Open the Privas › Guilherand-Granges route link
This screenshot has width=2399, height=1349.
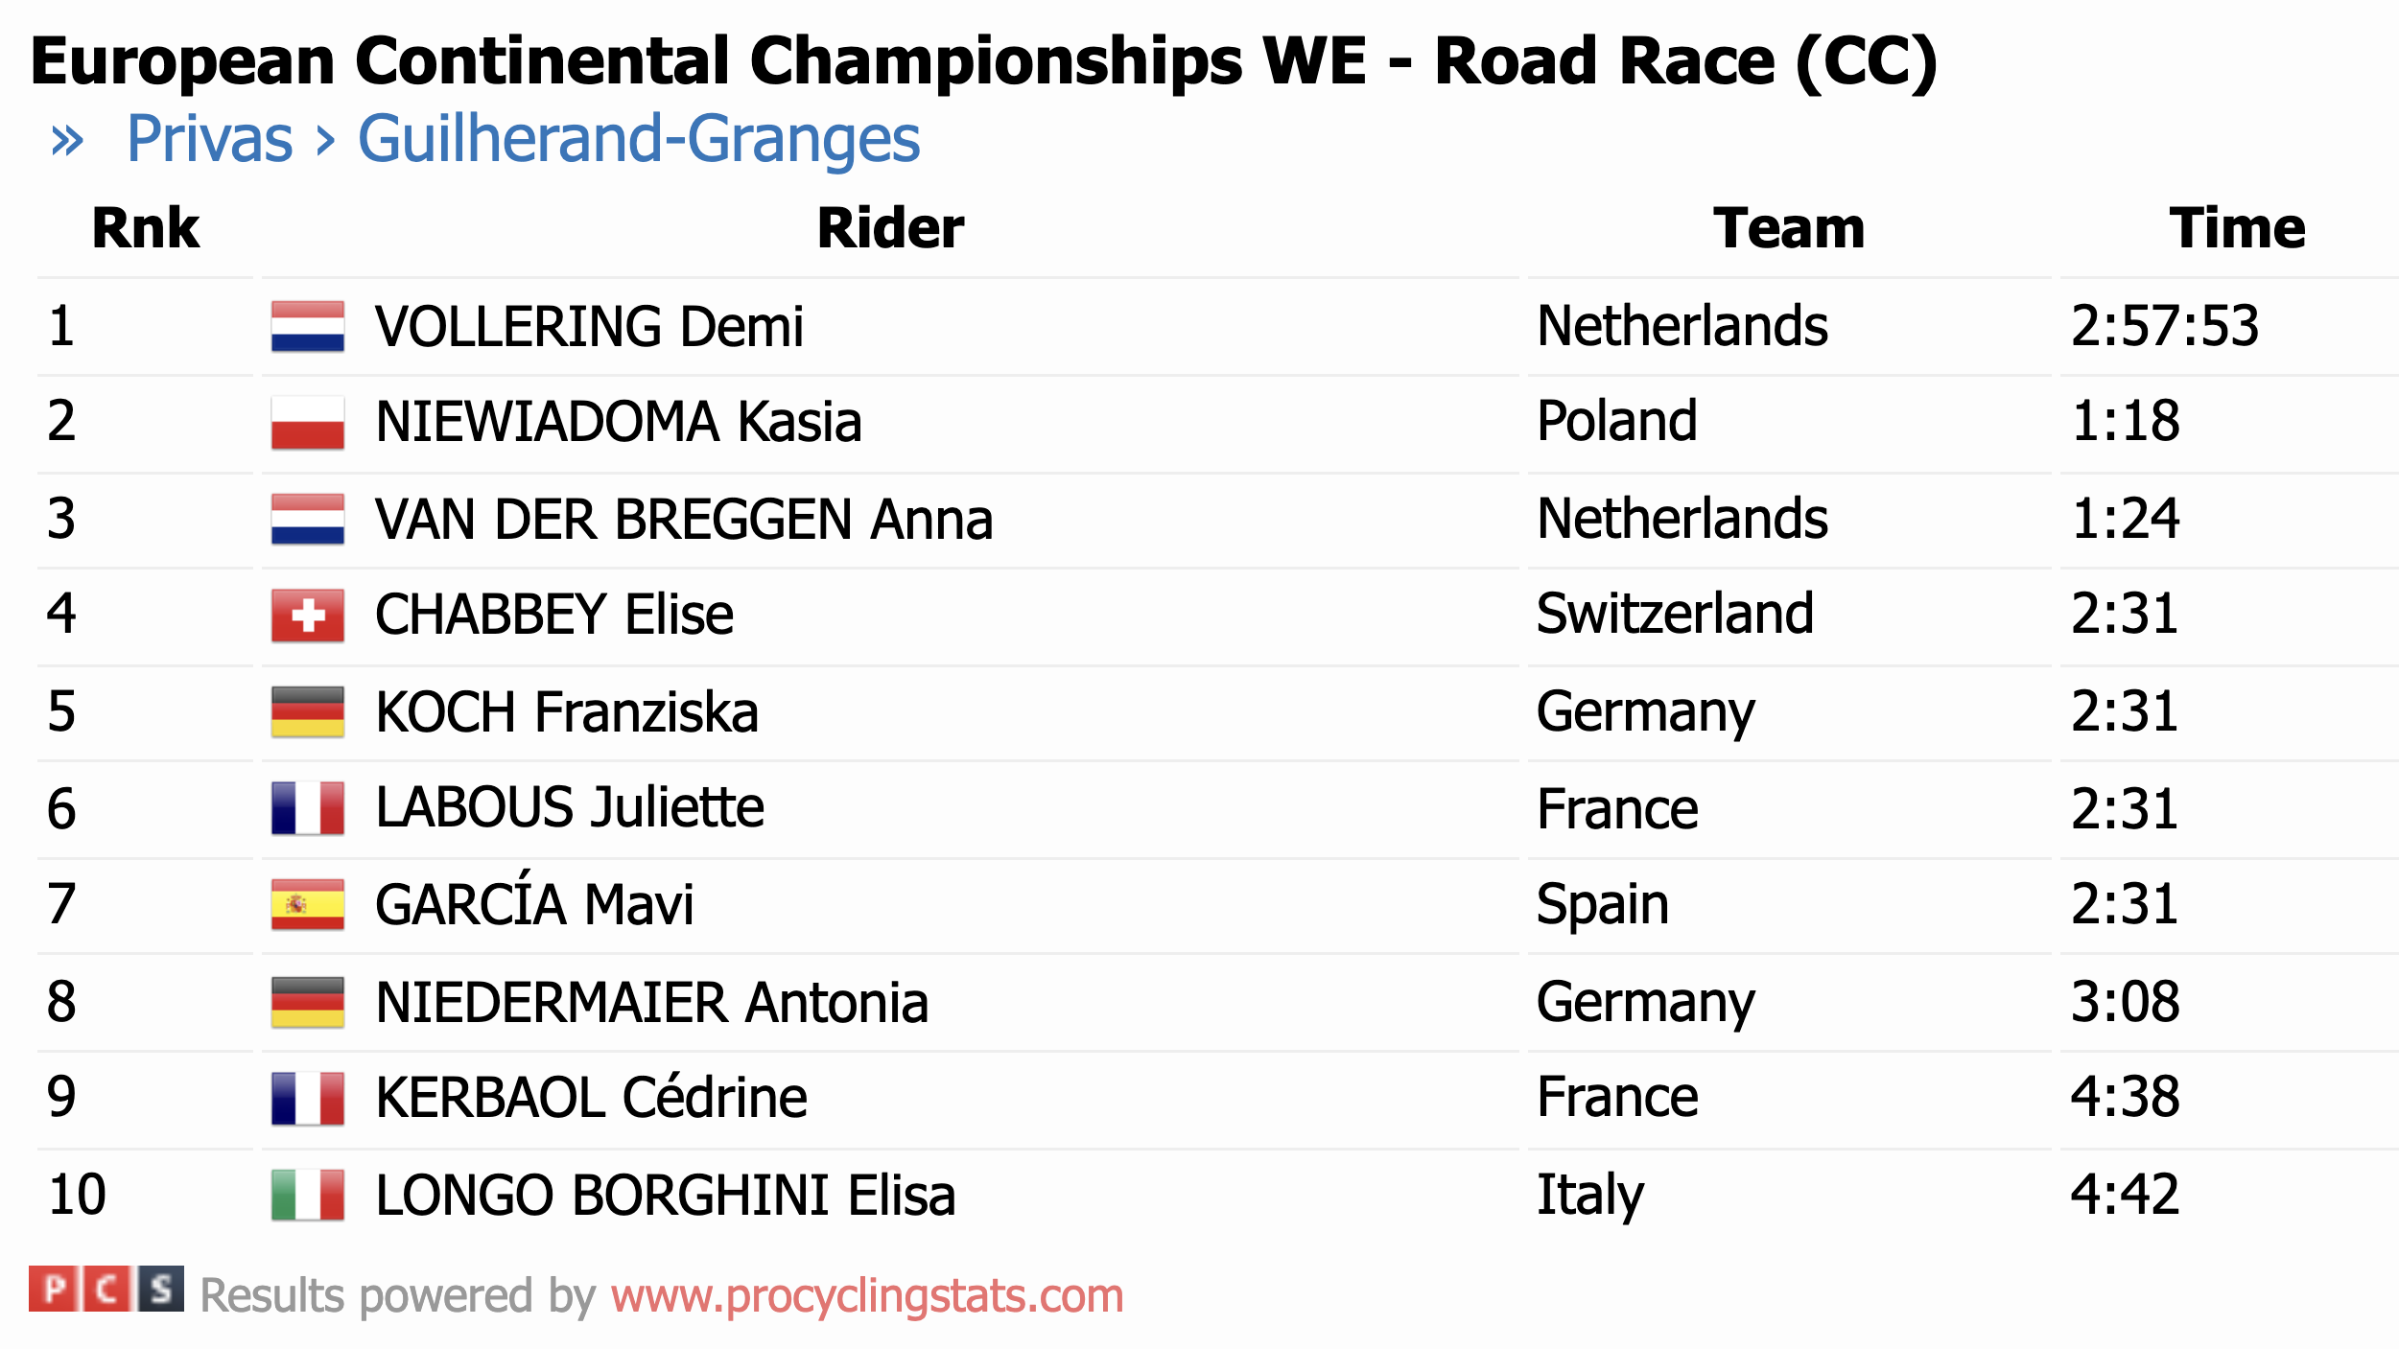(523, 139)
